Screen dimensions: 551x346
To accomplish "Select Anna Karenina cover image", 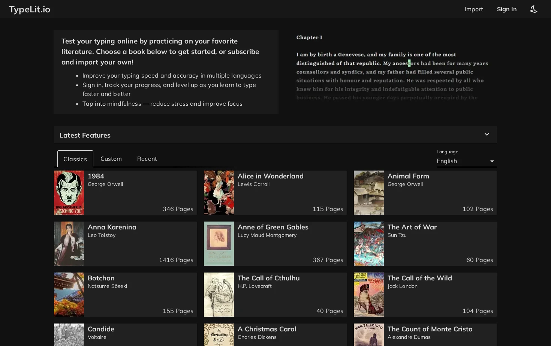I will point(69,244).
